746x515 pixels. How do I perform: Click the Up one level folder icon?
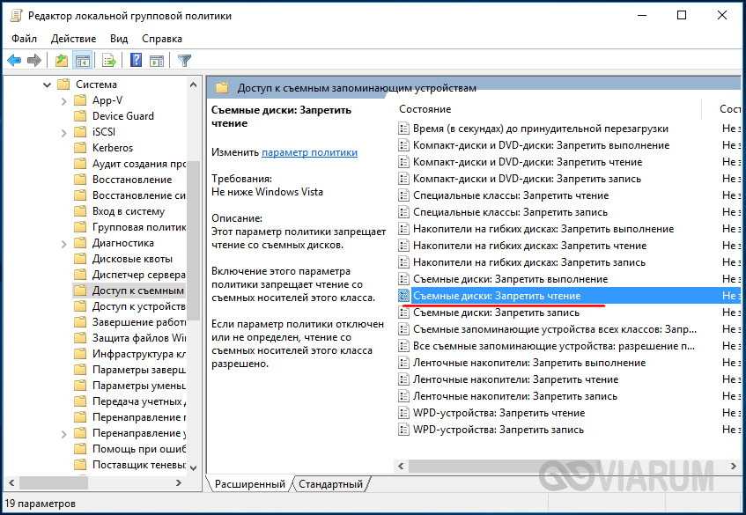tap(62, 61)
